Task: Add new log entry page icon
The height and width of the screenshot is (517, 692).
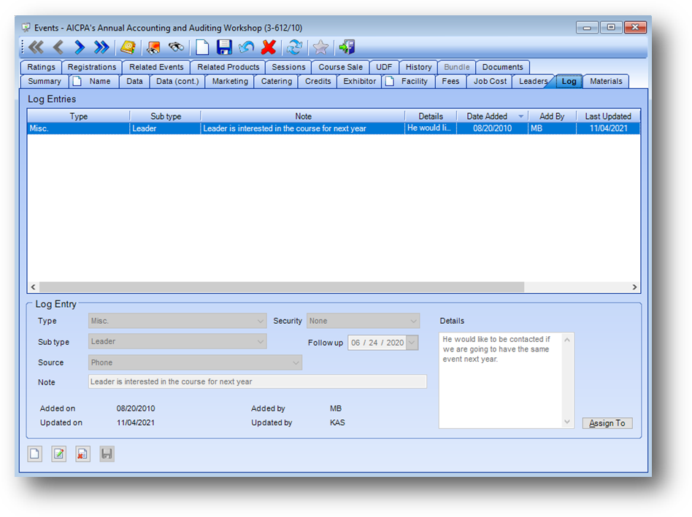Action: point(35,454)
